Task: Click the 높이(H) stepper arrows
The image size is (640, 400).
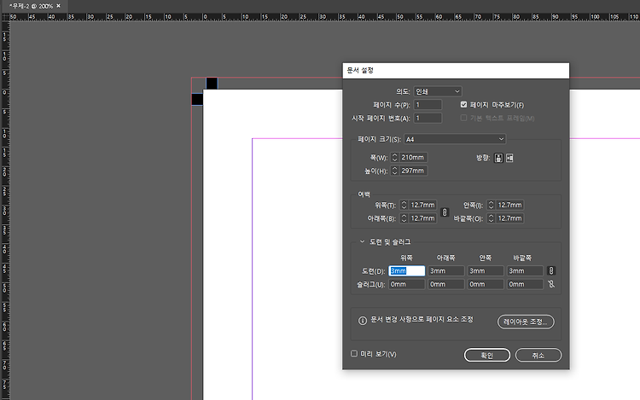Action: tap(395, 171)
